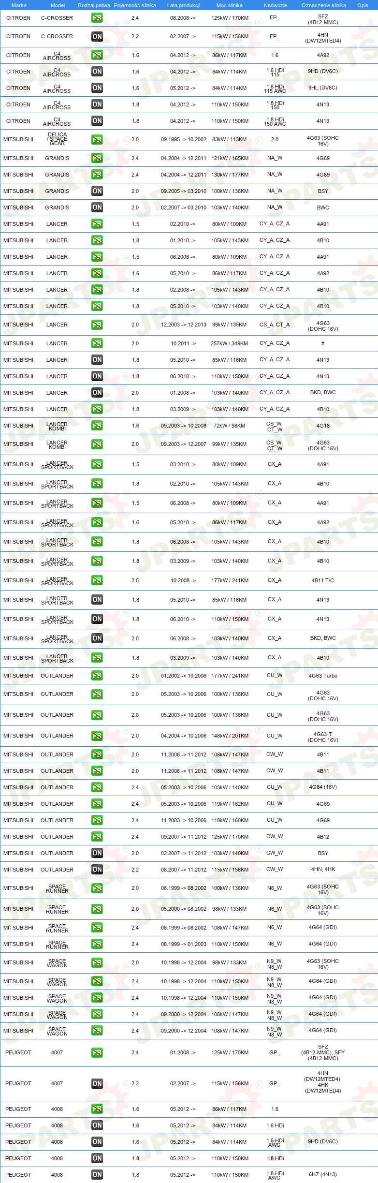The width and height of the screenshot is (378, 1183).
Task: Select diesel icon in Peugeot 4008 6HZ (4N13) row
Action: coord(97,1175)
